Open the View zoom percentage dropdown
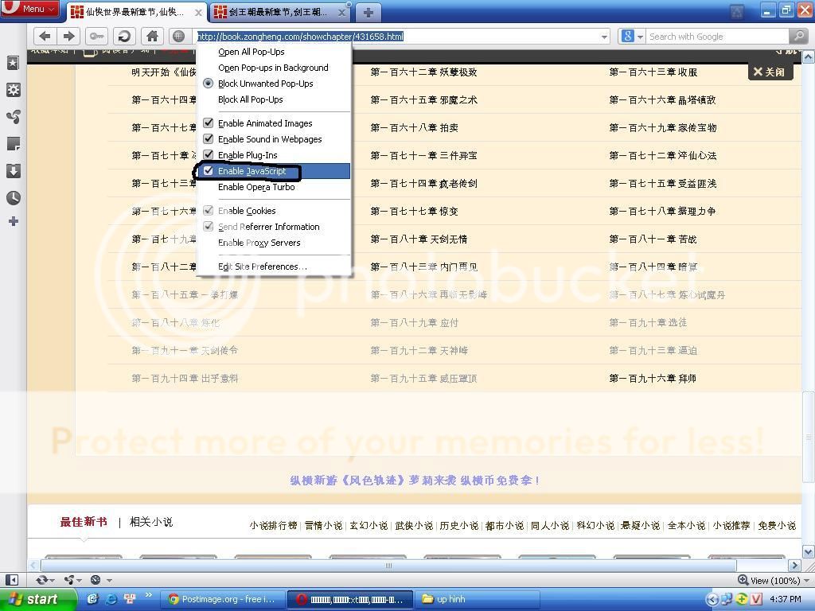This screenshot has width=815, height=611. click(x=769, y=580)
